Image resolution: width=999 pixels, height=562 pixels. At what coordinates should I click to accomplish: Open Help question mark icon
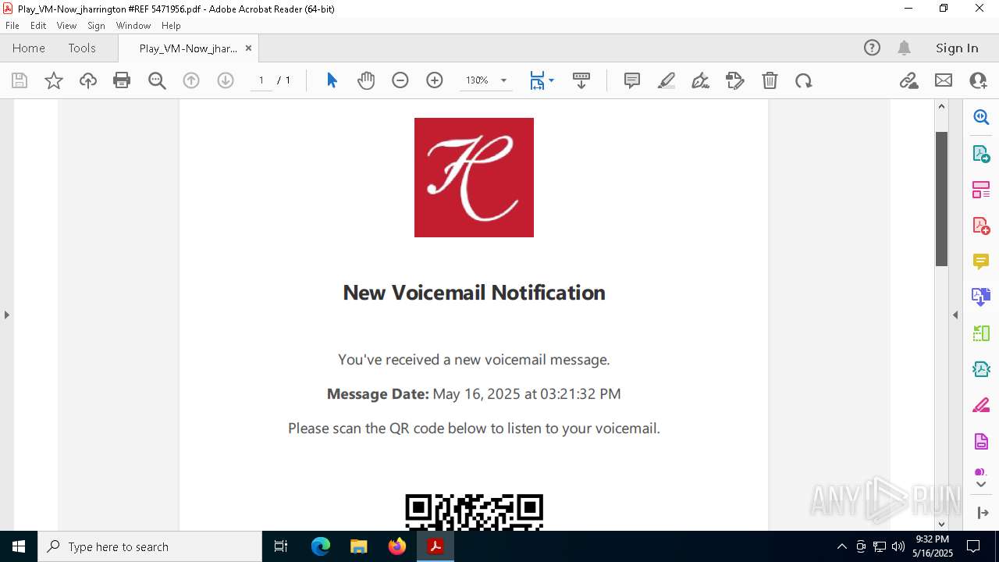872,48
